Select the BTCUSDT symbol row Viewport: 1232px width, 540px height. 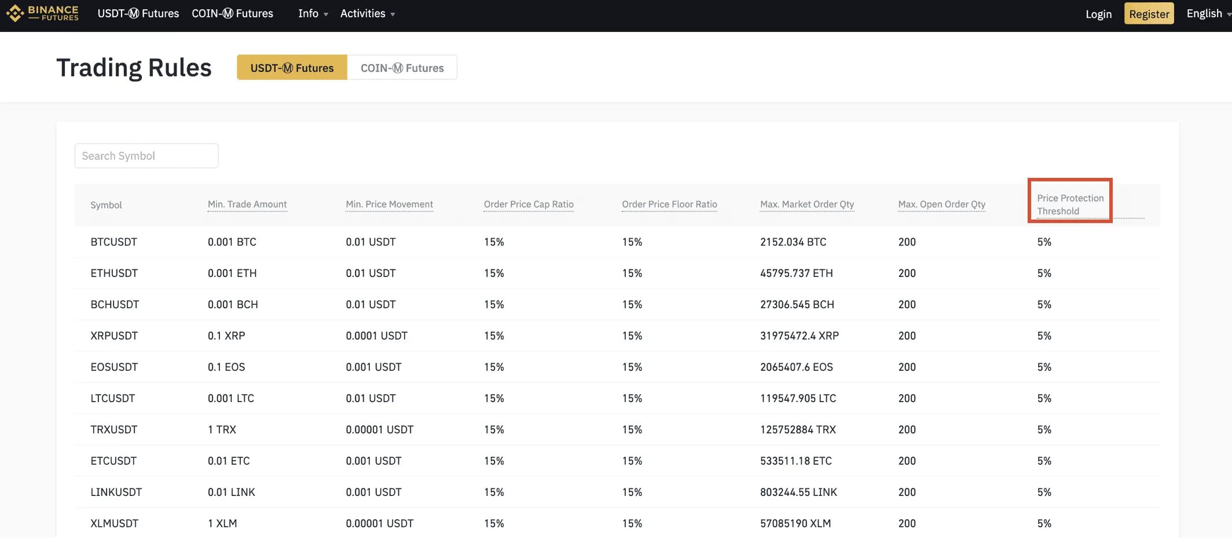click(113, 242)
